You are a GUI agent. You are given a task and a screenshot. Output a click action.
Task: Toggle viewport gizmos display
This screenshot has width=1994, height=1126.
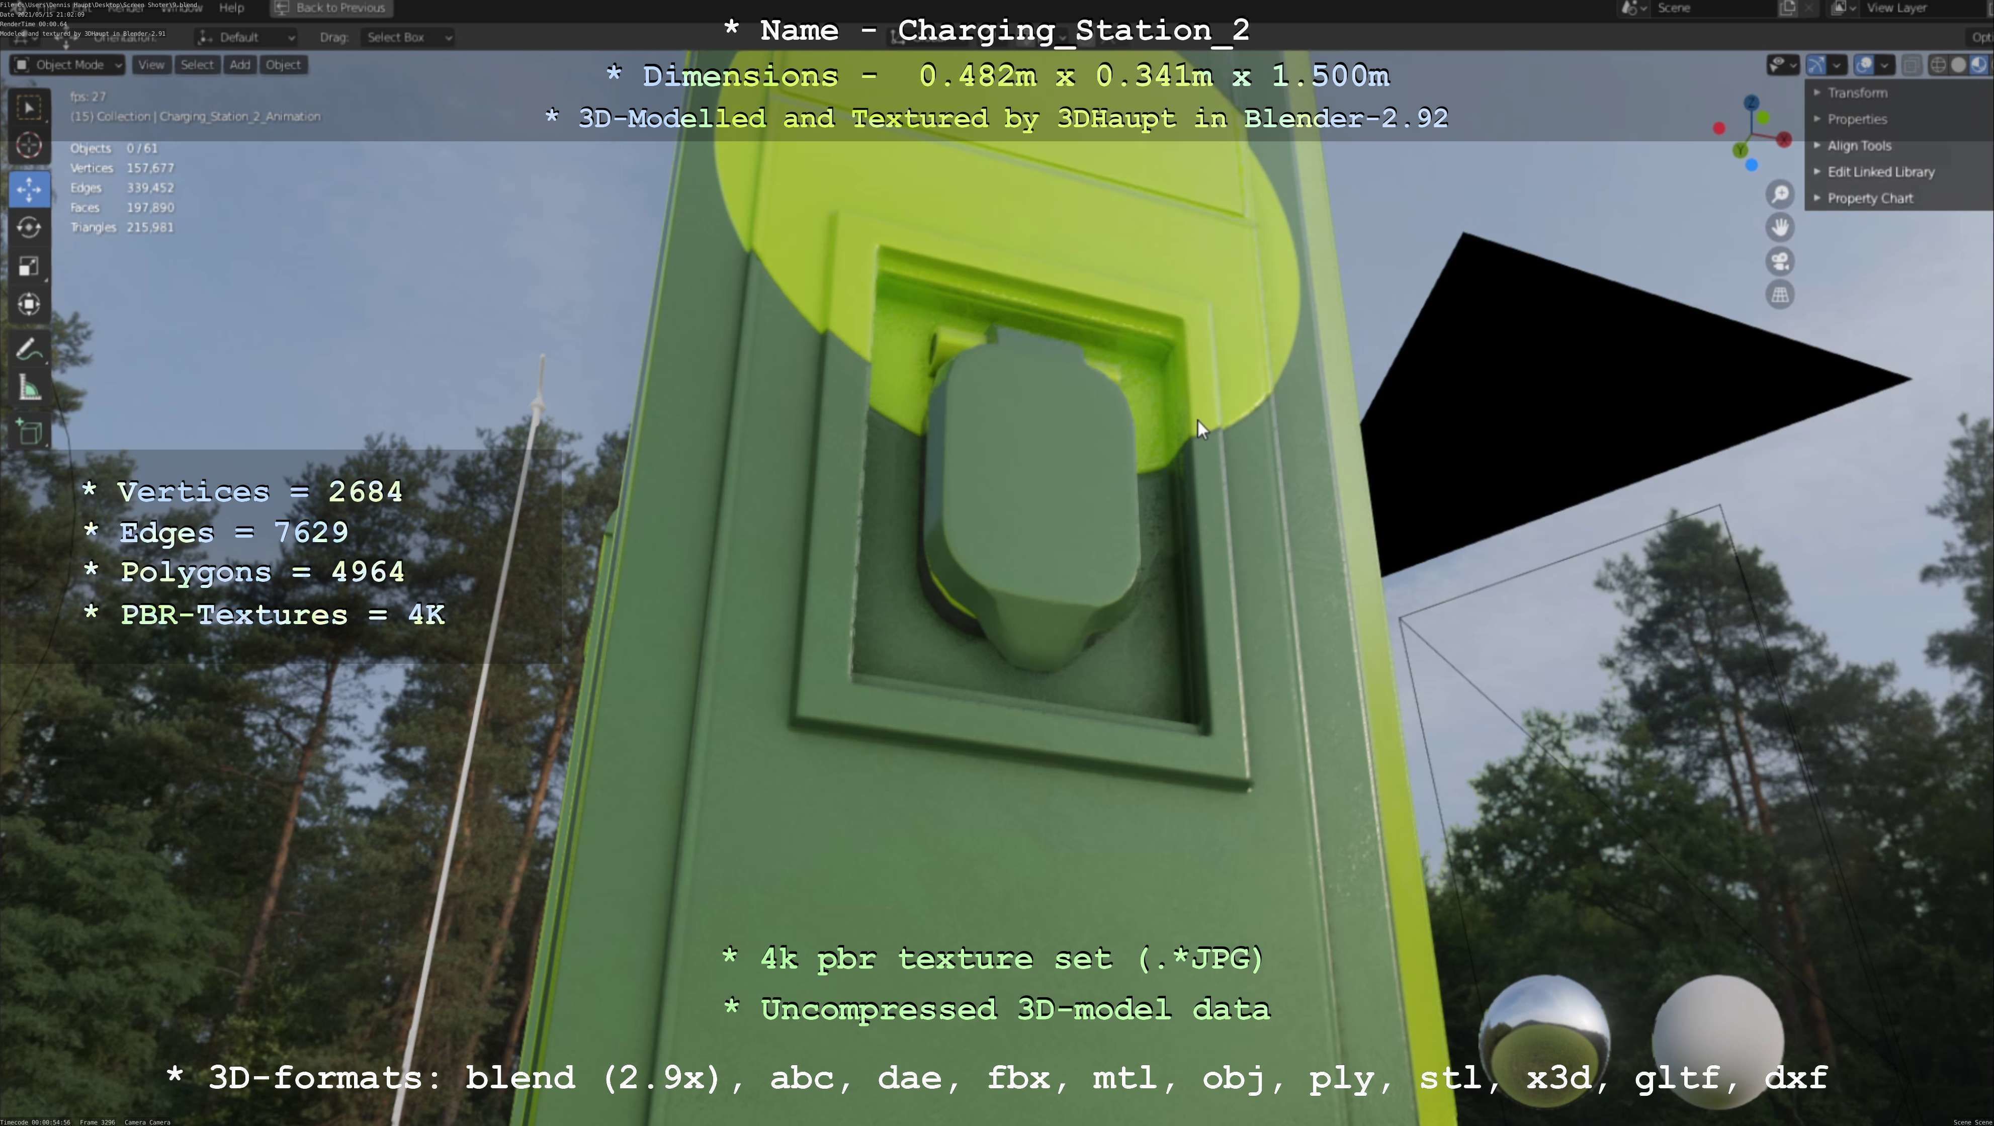coord(1816,65)
